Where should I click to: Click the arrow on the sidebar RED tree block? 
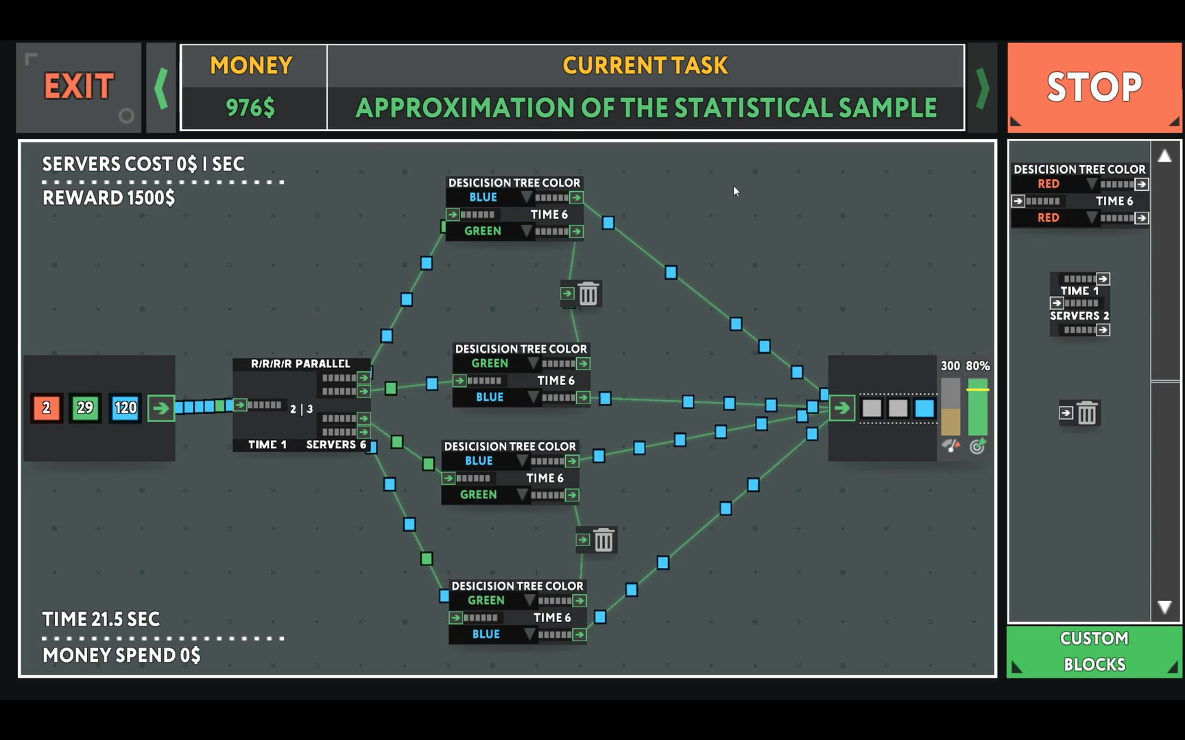pyautogui.click(x=1140, y=184)
